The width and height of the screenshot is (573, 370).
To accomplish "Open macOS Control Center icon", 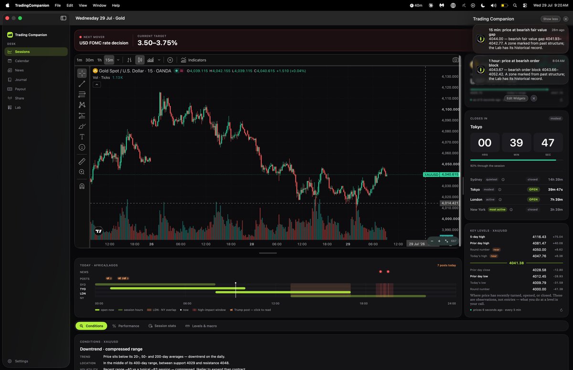I will click(x=525, y=5).
